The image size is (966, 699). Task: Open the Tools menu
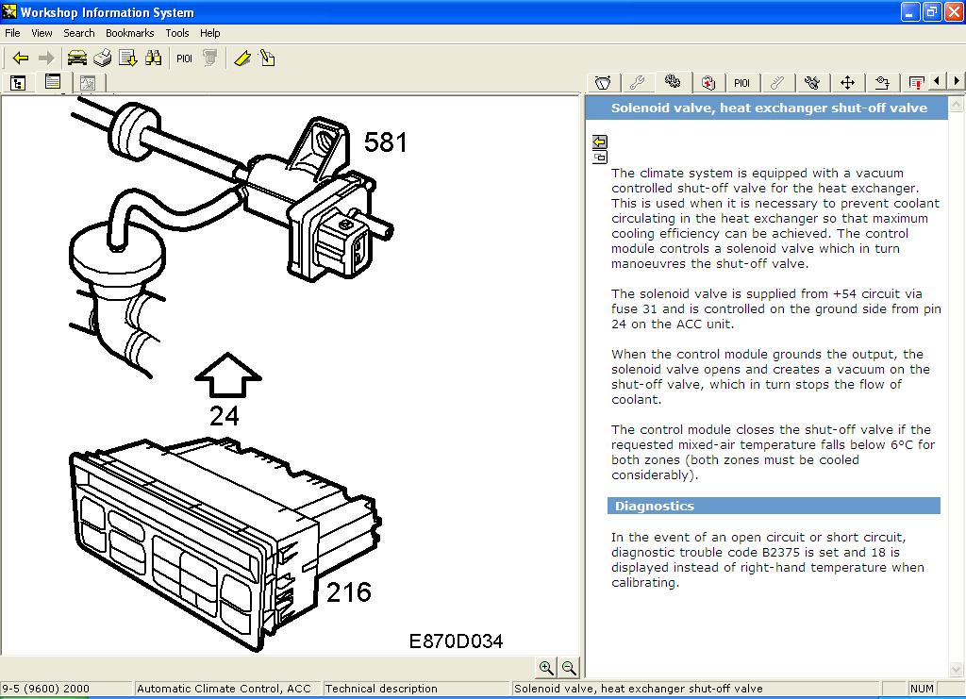(x=176, y=32)
